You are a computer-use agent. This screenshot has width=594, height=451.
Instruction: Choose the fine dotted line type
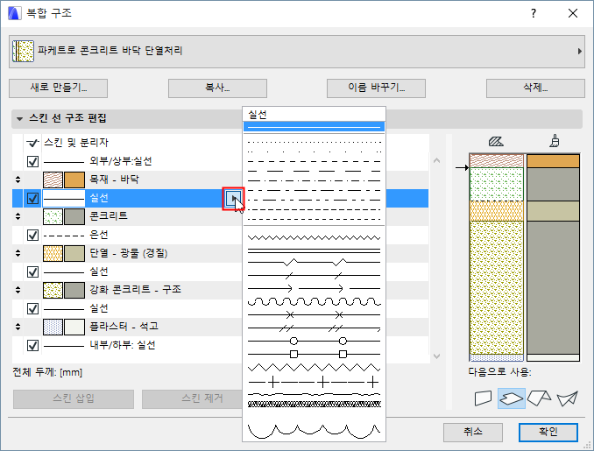pos(314,143)
